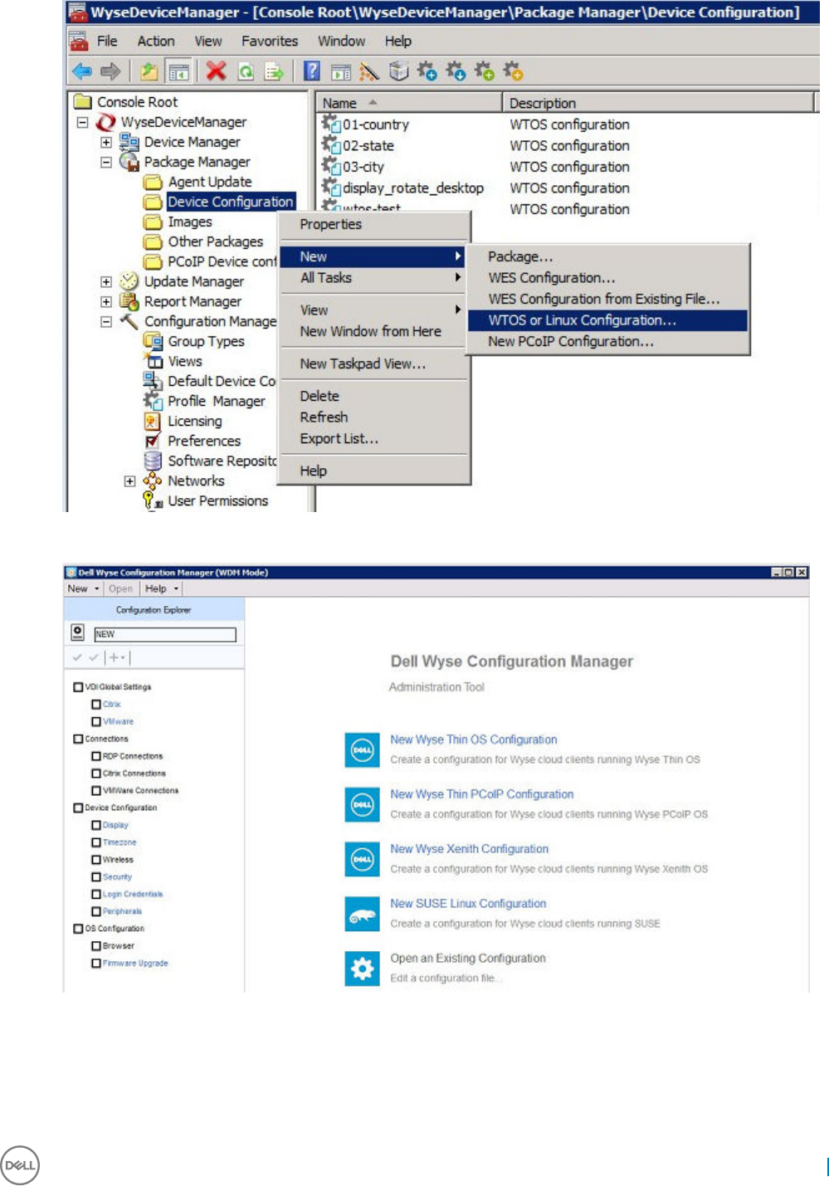Click the Dell icon beside Thin OS Configuration
829x1186 pixels.
coord(363,749)
